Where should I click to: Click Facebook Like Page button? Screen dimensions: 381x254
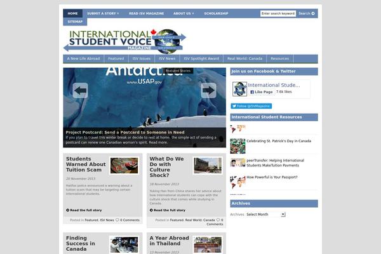pyautogui.click(x=262, y=92)
